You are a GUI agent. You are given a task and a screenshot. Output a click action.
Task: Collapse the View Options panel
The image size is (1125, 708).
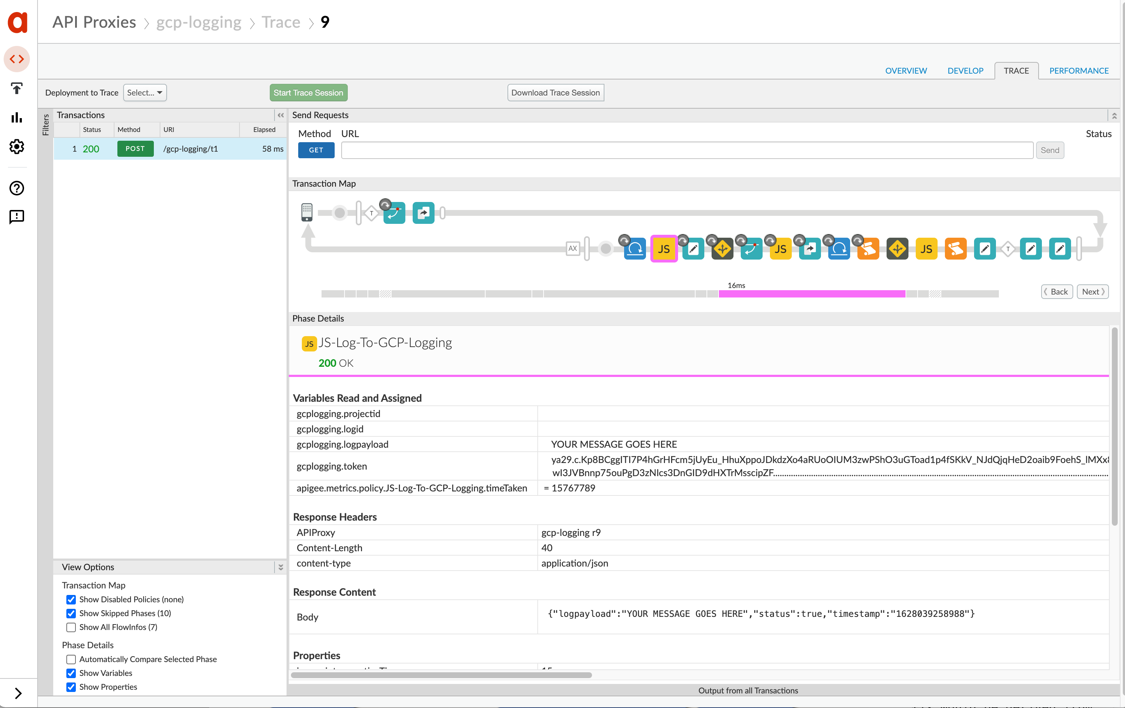[280, 567]
